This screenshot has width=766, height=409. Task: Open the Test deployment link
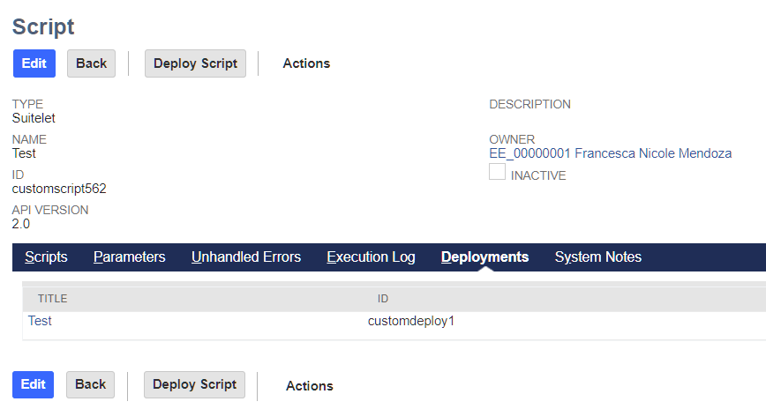(x=40, y=322)
